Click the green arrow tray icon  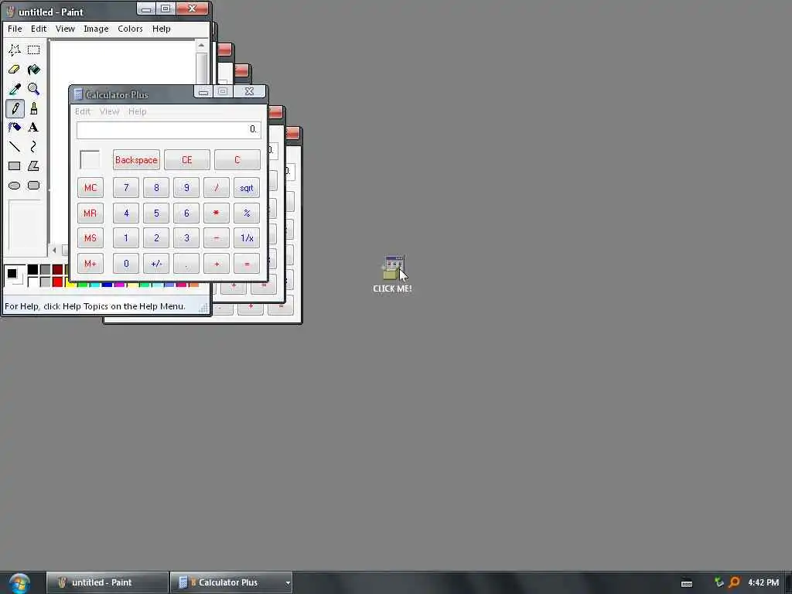719,582
